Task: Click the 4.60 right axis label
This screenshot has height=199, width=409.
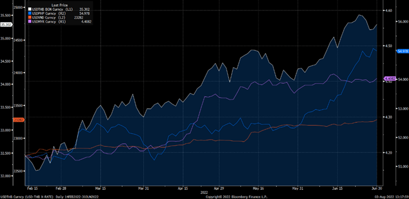Action: click(x=389, y=10)
